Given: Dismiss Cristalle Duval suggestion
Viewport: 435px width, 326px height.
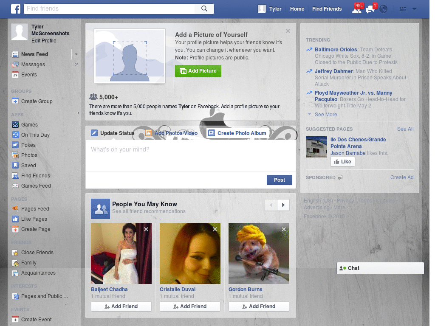Looking at the screenshot, I should [215, 229].
